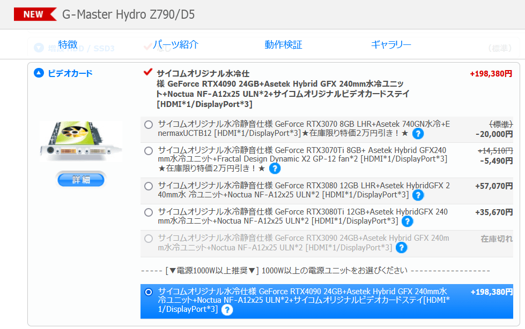Collapse the ビデオカード section arrow icon

[x=39, y=73]
